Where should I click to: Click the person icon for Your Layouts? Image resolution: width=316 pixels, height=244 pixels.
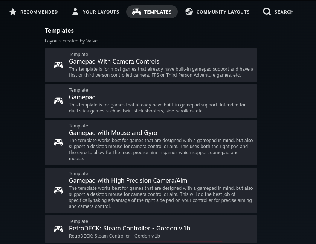click(x=75, y=12)
